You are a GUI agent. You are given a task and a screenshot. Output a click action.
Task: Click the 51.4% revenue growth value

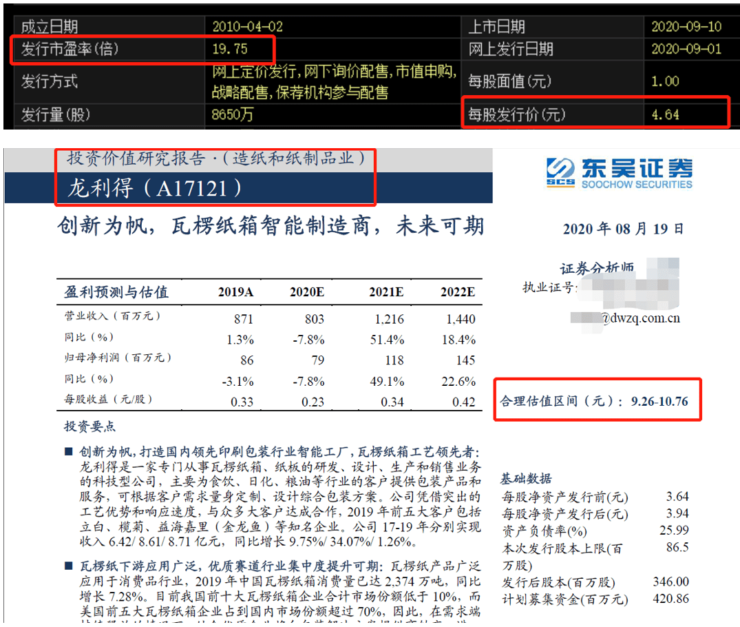click(387, 340)
